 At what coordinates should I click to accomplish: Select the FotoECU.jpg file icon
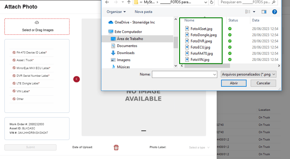coord(187,47)
